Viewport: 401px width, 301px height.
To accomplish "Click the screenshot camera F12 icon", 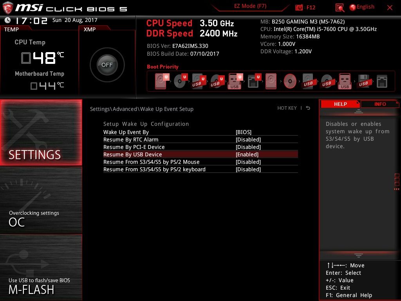I will [x=299, y=7].
